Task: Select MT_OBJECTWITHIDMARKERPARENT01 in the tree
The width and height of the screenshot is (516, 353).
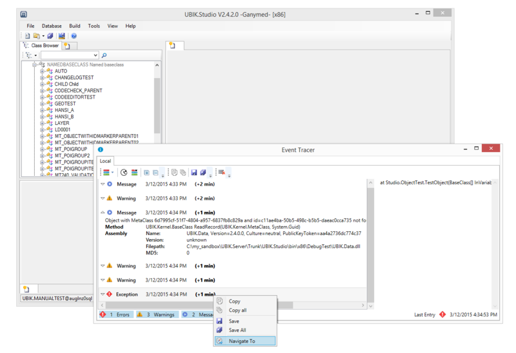Action: tap(96, 137)
